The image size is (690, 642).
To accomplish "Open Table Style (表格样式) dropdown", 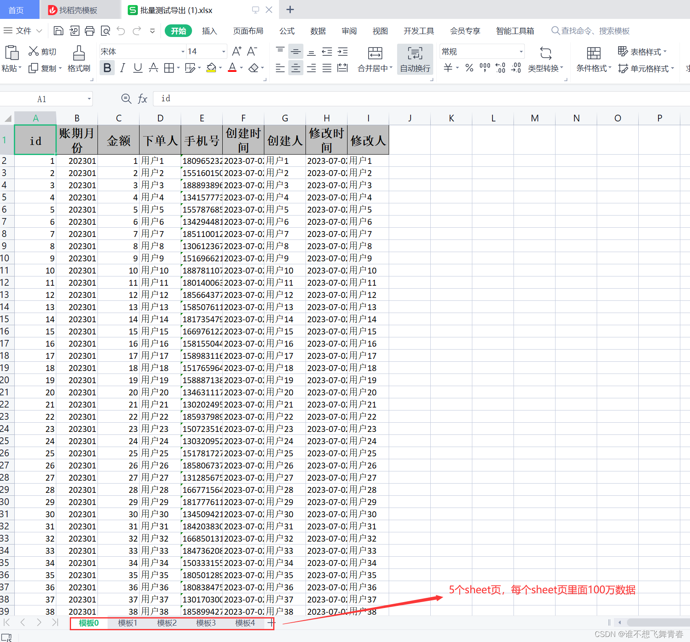I will tap(642, 52).
